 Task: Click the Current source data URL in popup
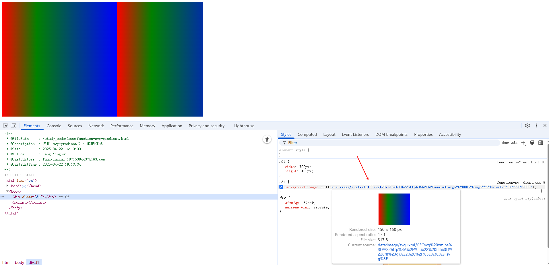click(415, 252)
